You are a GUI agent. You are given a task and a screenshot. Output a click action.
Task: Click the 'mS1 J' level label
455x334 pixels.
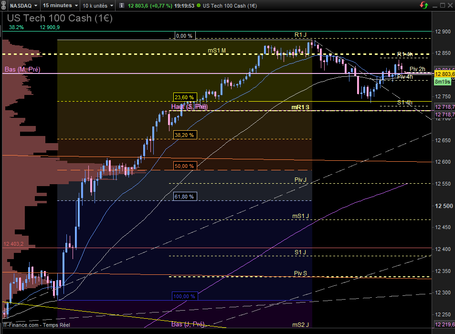300,216
